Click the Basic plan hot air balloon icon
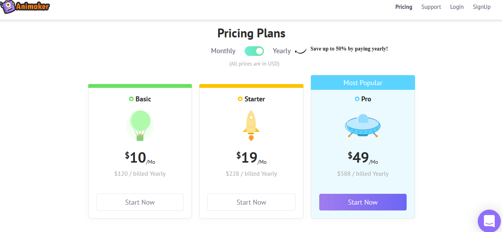This screenshot has width=502, height=232. (x=140, y=125)
